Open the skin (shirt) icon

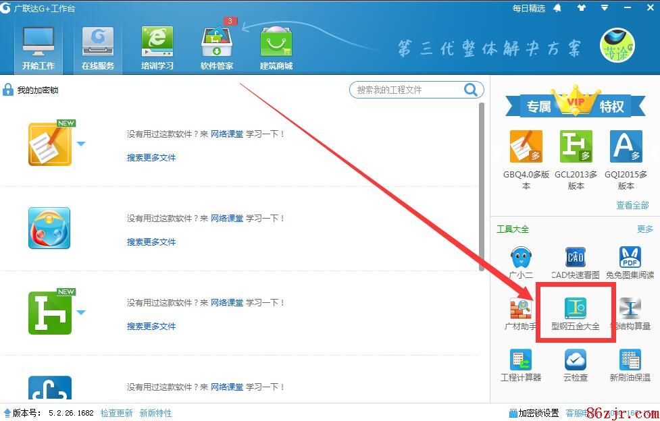pyautogui.click(x=582, y=8)
